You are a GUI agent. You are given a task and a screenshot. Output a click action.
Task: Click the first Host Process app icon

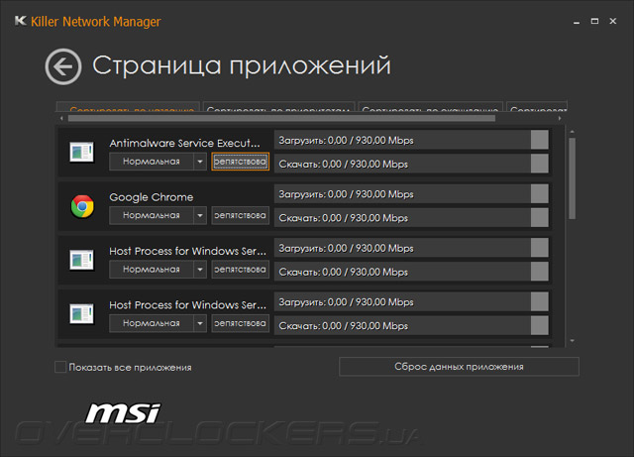tap(81, 260)
